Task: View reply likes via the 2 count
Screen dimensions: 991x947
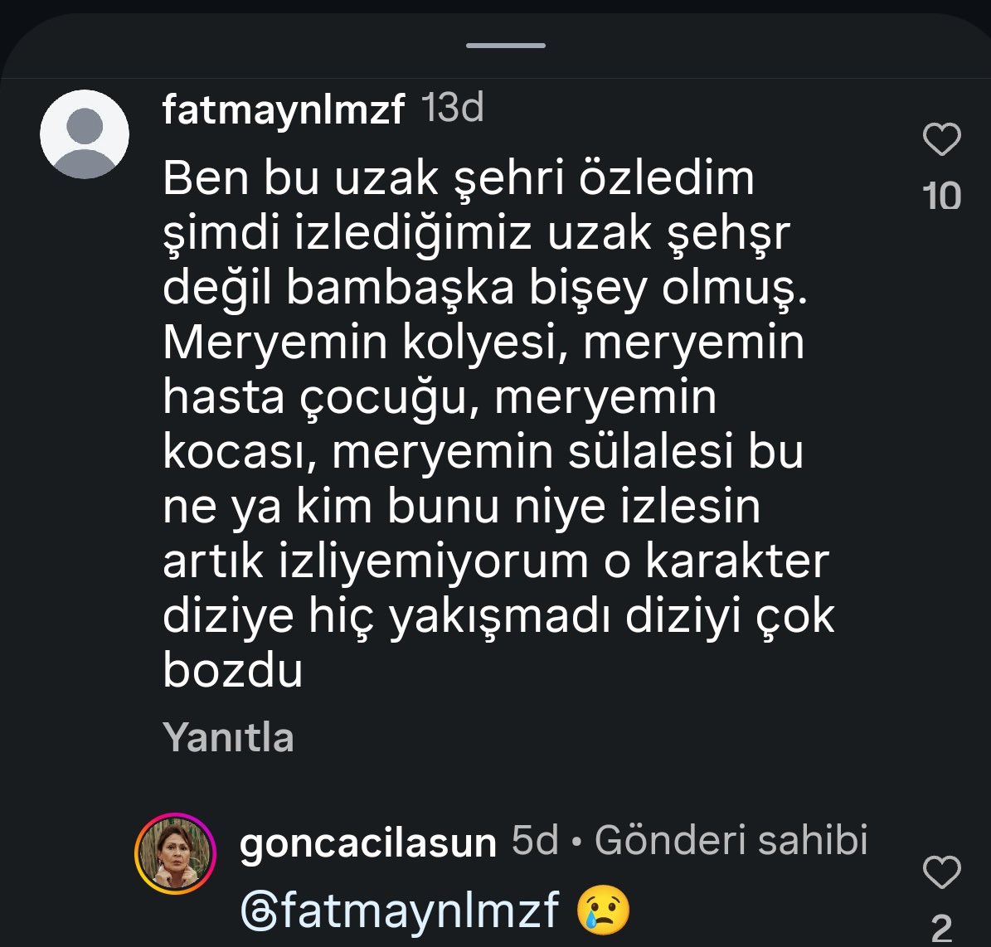Action: pos(941,929)
